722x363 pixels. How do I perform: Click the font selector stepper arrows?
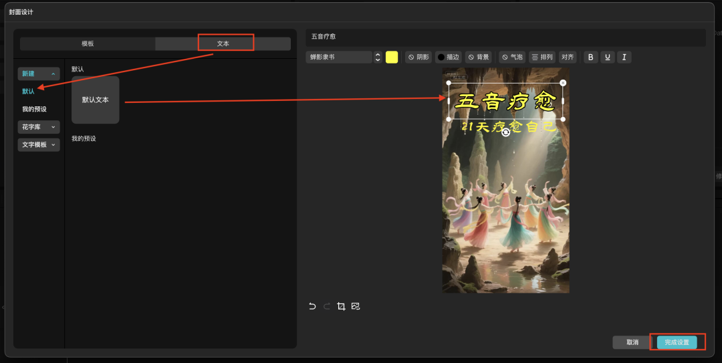[378, 57]
